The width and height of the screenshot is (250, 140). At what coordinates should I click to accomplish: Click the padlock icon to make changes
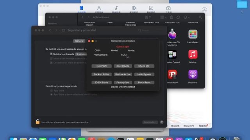pos(37,122)
